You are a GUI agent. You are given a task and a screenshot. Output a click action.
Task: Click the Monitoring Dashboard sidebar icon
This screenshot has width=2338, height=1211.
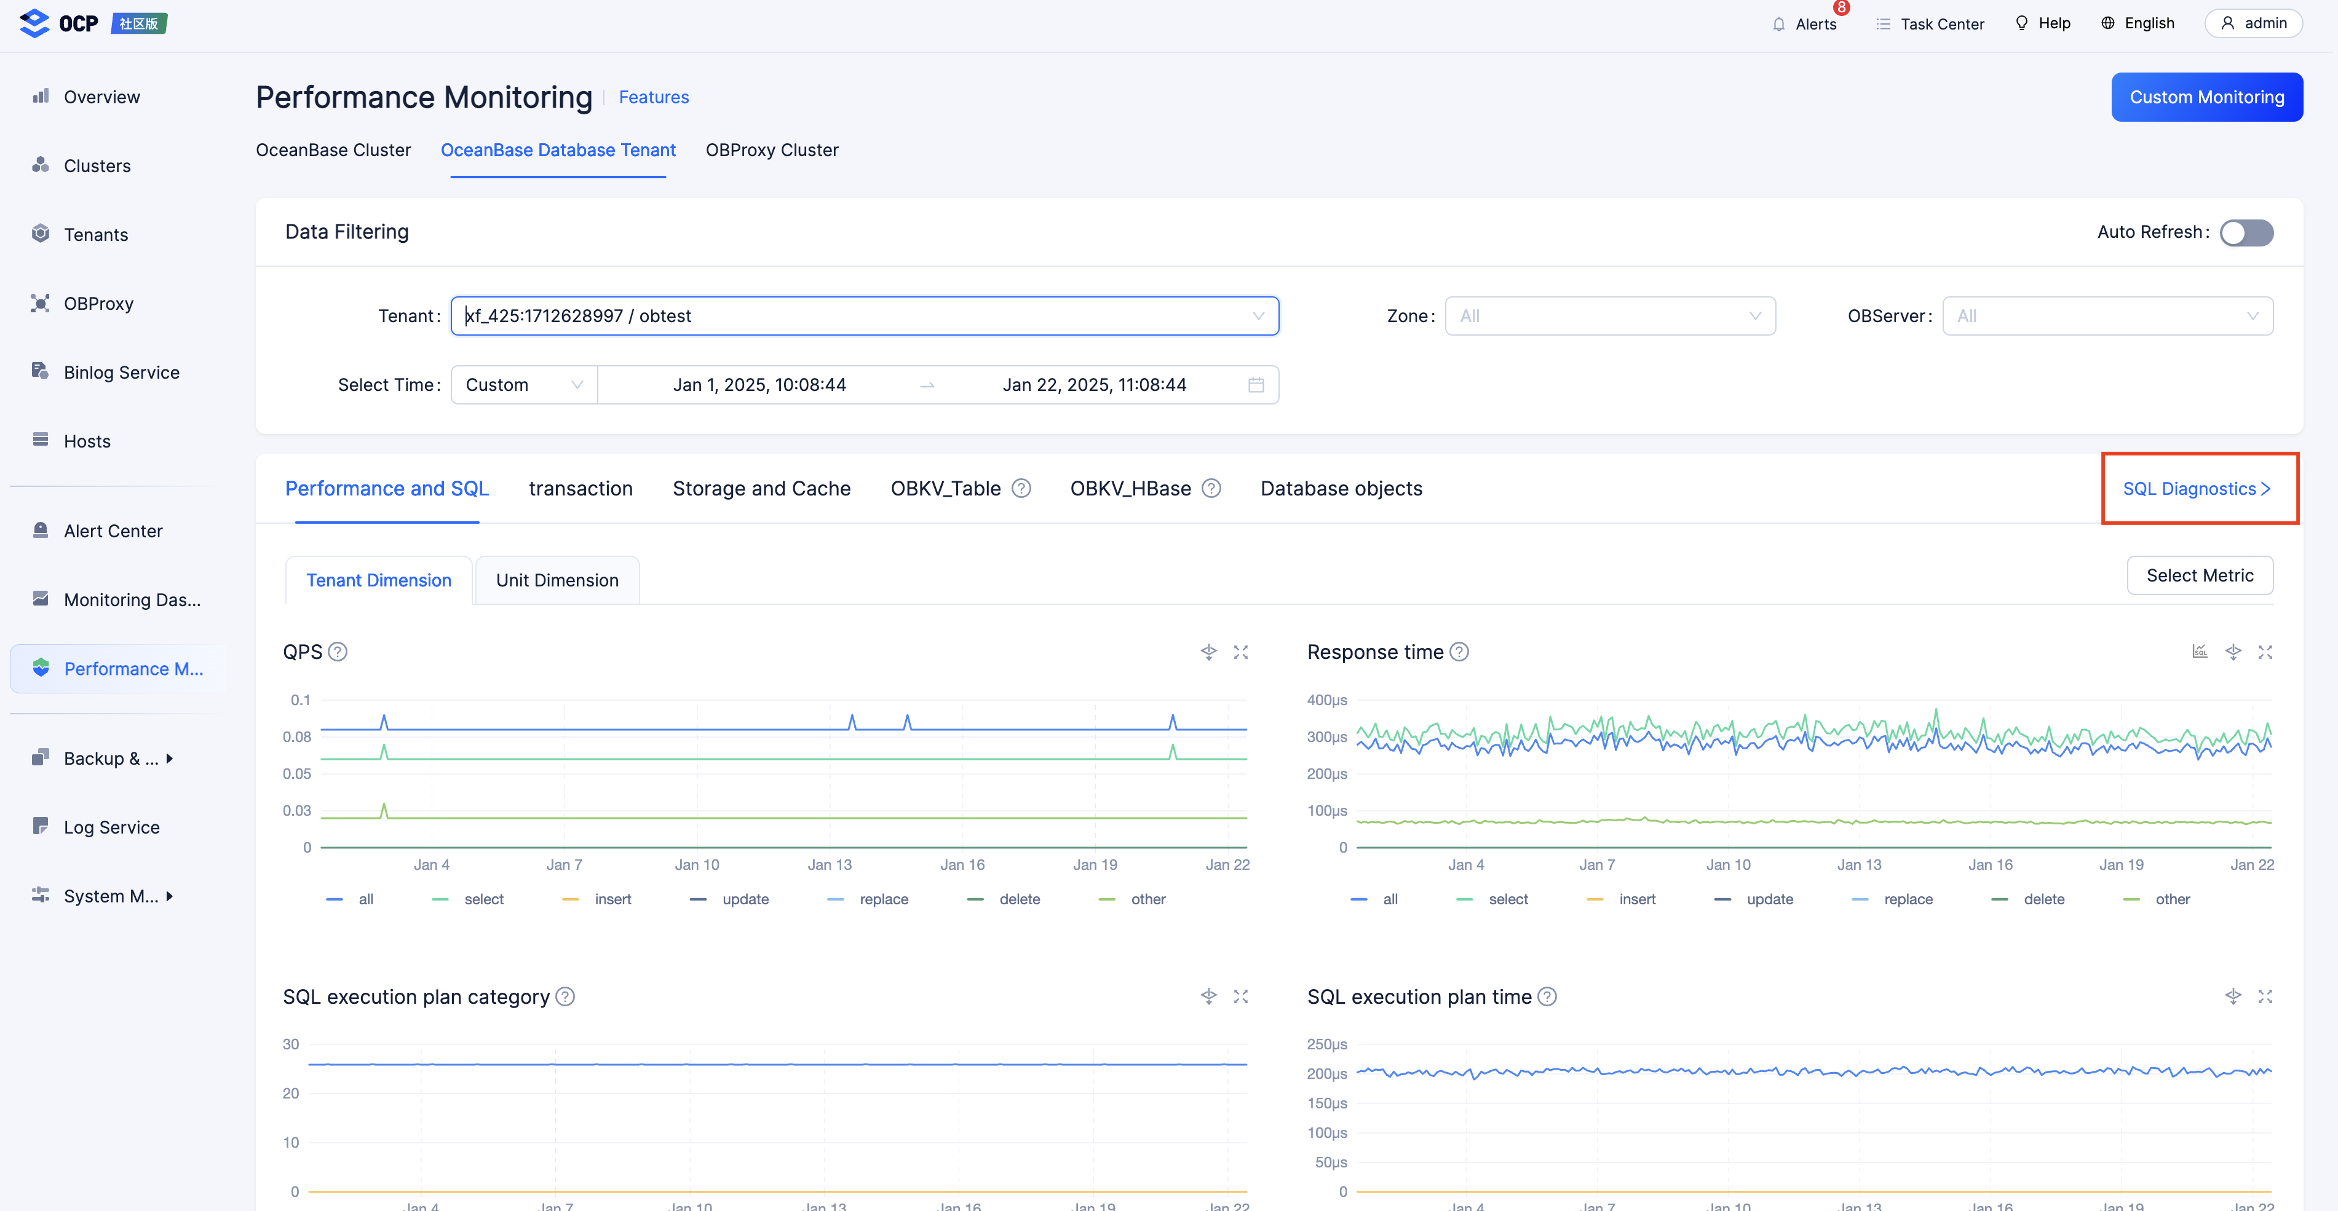click(x=40, y=599)
